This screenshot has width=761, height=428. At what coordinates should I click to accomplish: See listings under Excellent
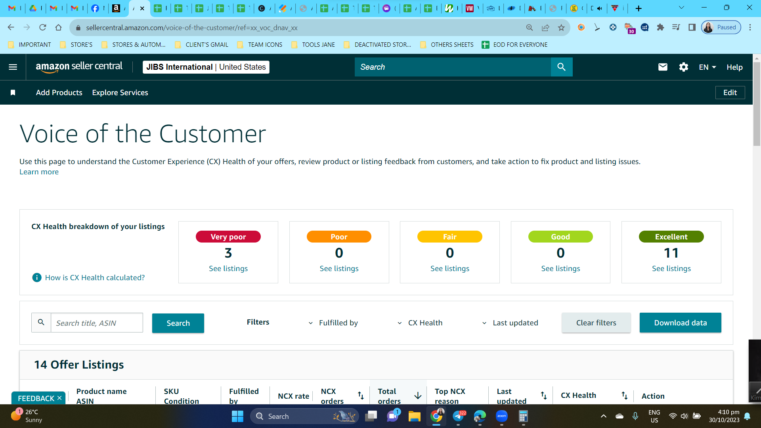click(671, 269)
